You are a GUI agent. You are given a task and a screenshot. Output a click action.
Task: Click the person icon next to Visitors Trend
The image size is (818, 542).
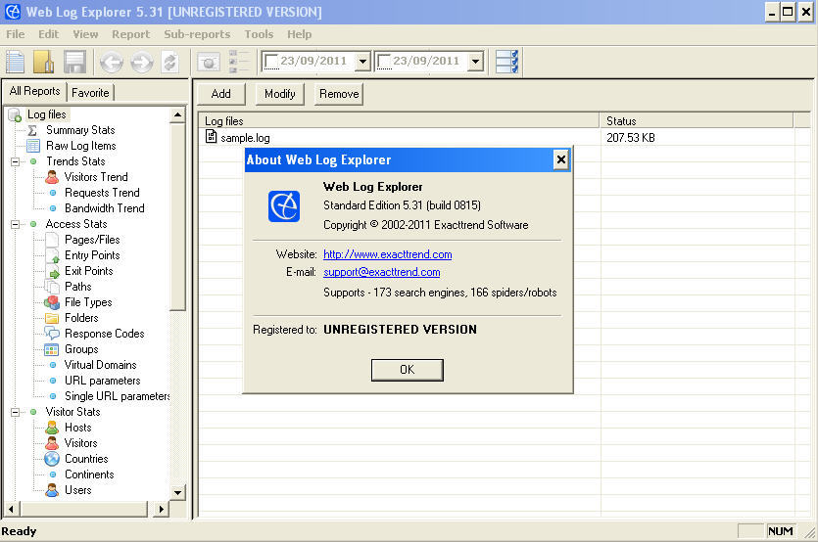[52, 177]
